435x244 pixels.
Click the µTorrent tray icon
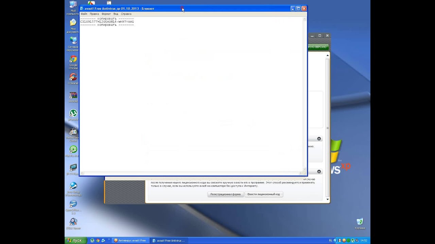[x=353, y=241]
